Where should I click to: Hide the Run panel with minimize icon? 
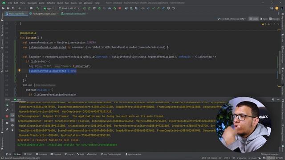(278, 100)
